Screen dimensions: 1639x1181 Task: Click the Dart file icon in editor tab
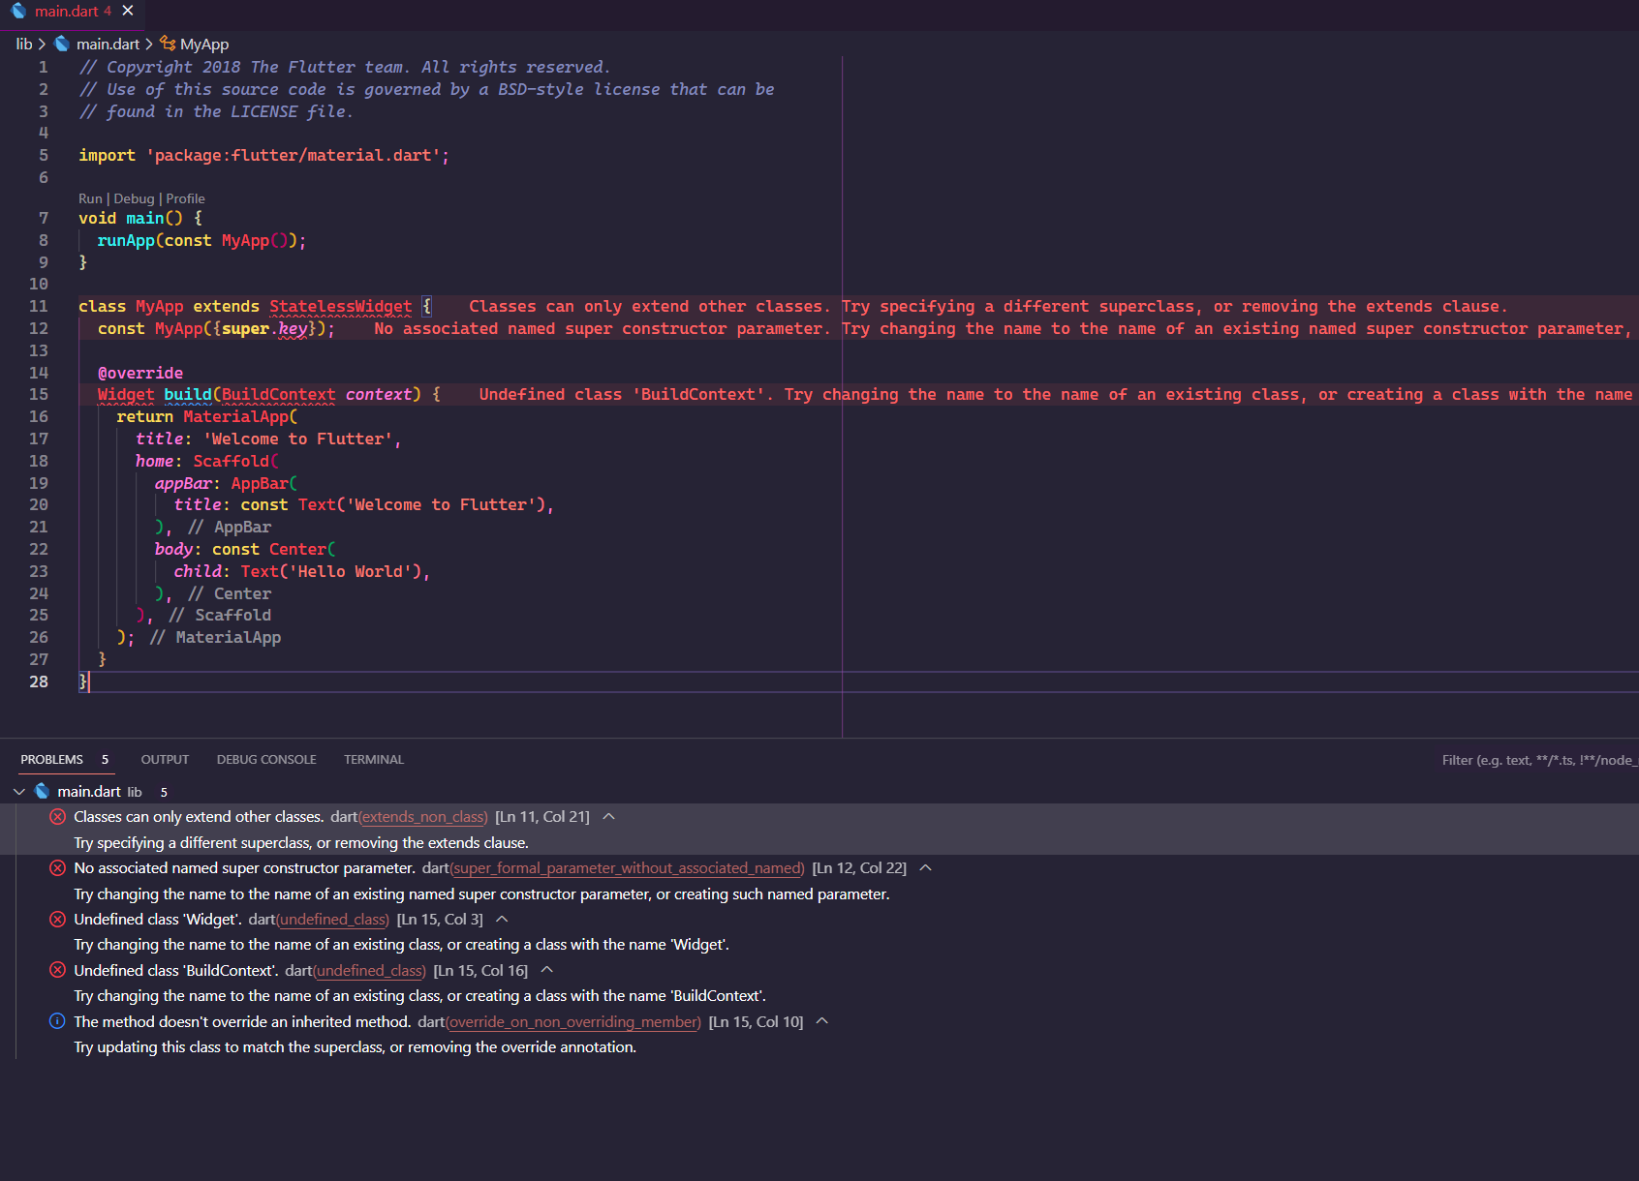click(18, 12)
